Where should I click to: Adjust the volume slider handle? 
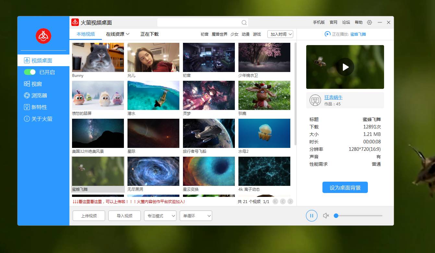point(336,216)
